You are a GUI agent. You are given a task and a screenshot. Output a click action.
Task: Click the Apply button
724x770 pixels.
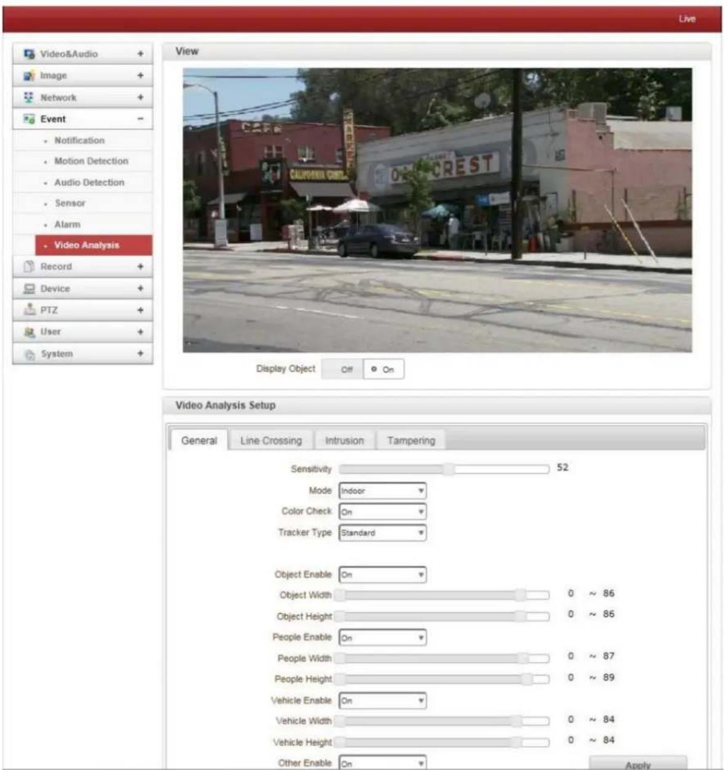638,763
